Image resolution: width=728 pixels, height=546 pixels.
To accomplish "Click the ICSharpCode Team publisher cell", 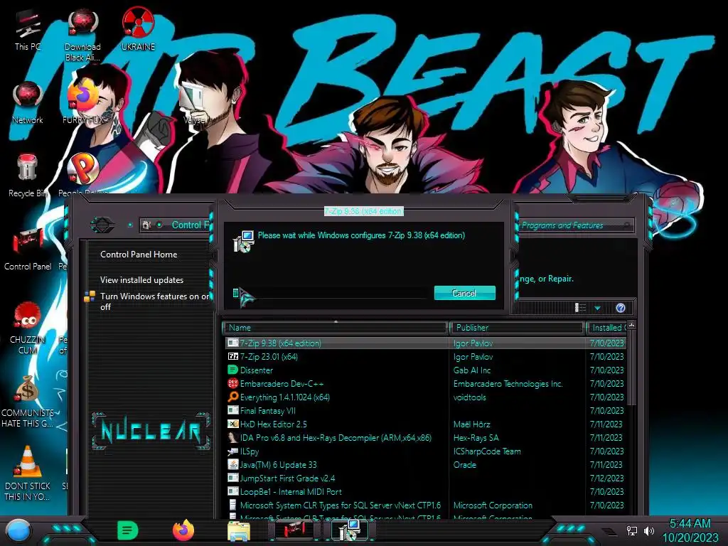I will [x=487, y=451].
